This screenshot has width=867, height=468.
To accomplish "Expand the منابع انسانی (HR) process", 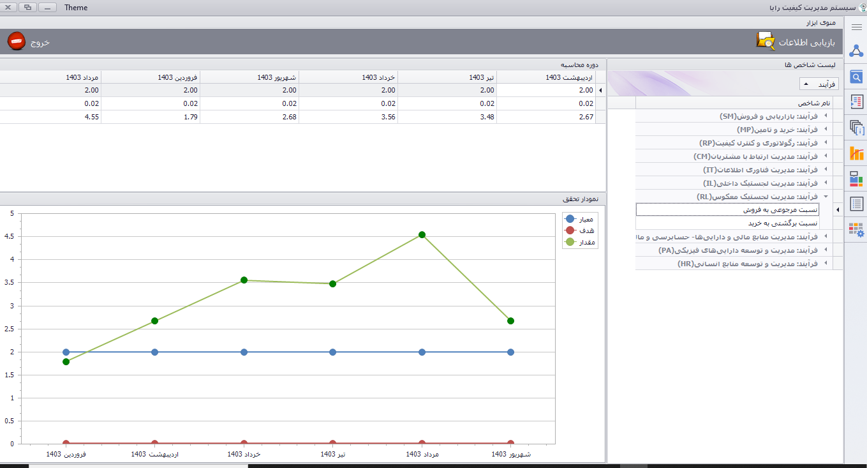I will pyautogui.click(x=827, y=264).
